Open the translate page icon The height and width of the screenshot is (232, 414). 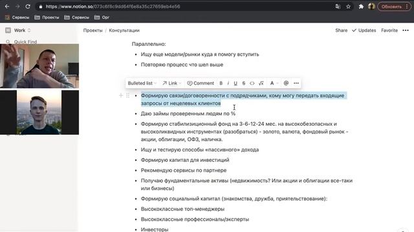click(x=338, y=6)
